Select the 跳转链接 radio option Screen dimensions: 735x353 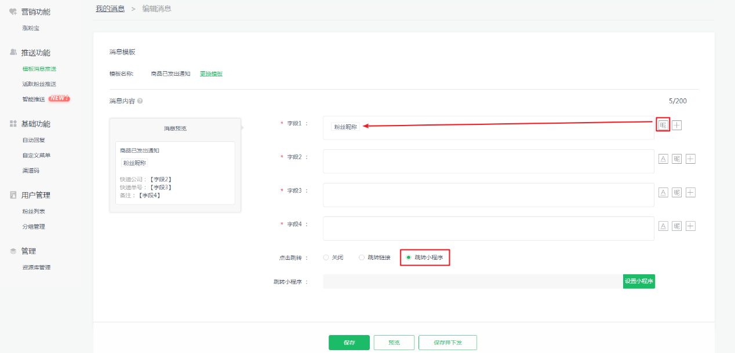point(362,258)
